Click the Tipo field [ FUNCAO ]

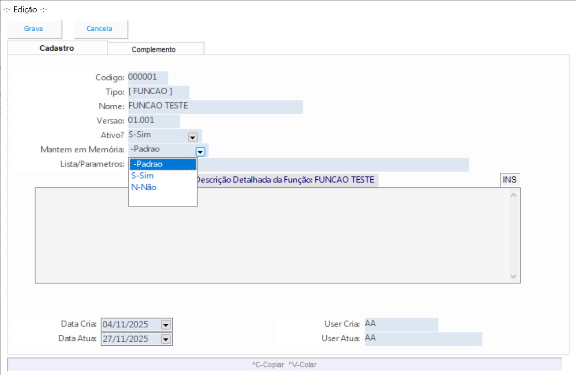(158, 91)
